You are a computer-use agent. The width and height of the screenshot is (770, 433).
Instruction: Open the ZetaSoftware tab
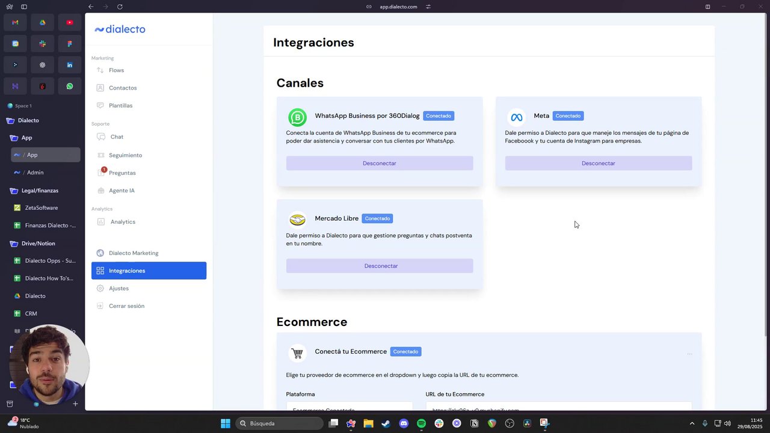tap(46, 208)
